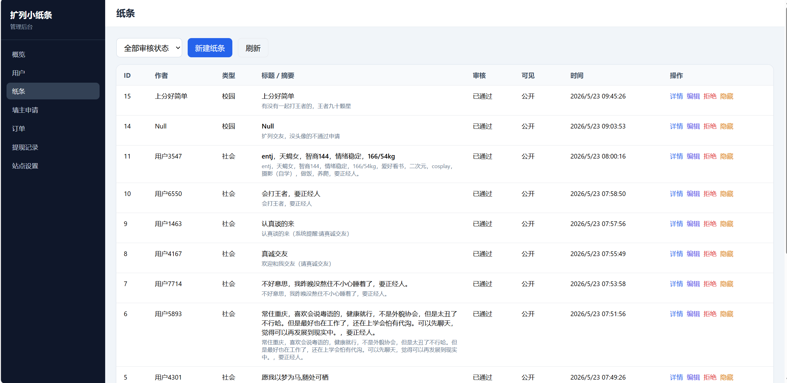Open 站点设置 in the sidebar
The image size is (787, 383).
point(53,166)
